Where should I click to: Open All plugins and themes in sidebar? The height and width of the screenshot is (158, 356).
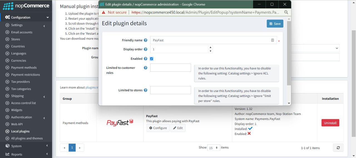[x=27, y=139]
